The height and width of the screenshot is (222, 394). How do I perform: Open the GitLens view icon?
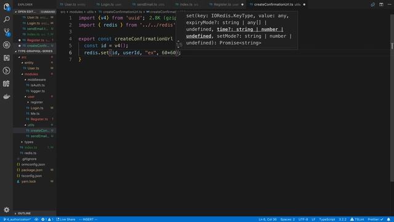pyautogui.click(x=7, y=70)
